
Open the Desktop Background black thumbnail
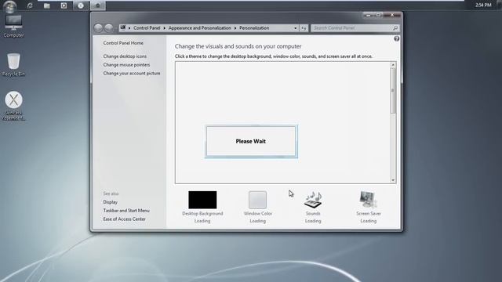point(202,200)
